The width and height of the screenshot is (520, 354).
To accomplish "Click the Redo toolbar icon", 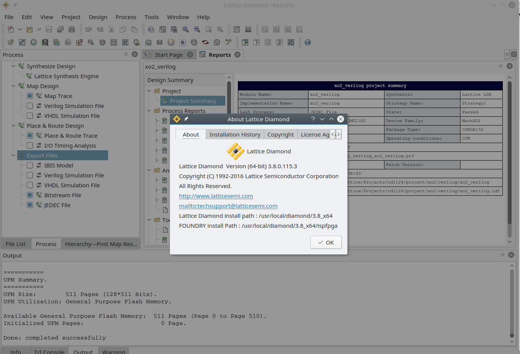I will (100, 29).
